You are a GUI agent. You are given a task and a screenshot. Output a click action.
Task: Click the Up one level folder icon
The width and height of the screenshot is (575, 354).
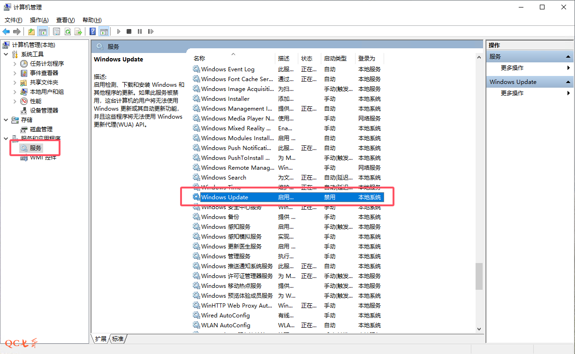[31, 31]
